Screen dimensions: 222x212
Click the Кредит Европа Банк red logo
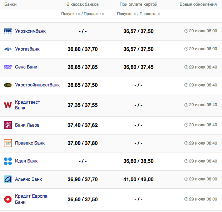8,199
